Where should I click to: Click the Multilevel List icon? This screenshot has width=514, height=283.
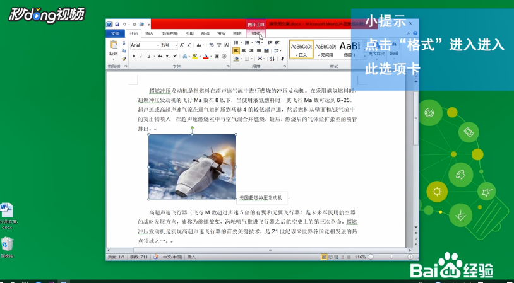[x=258, y=43]
